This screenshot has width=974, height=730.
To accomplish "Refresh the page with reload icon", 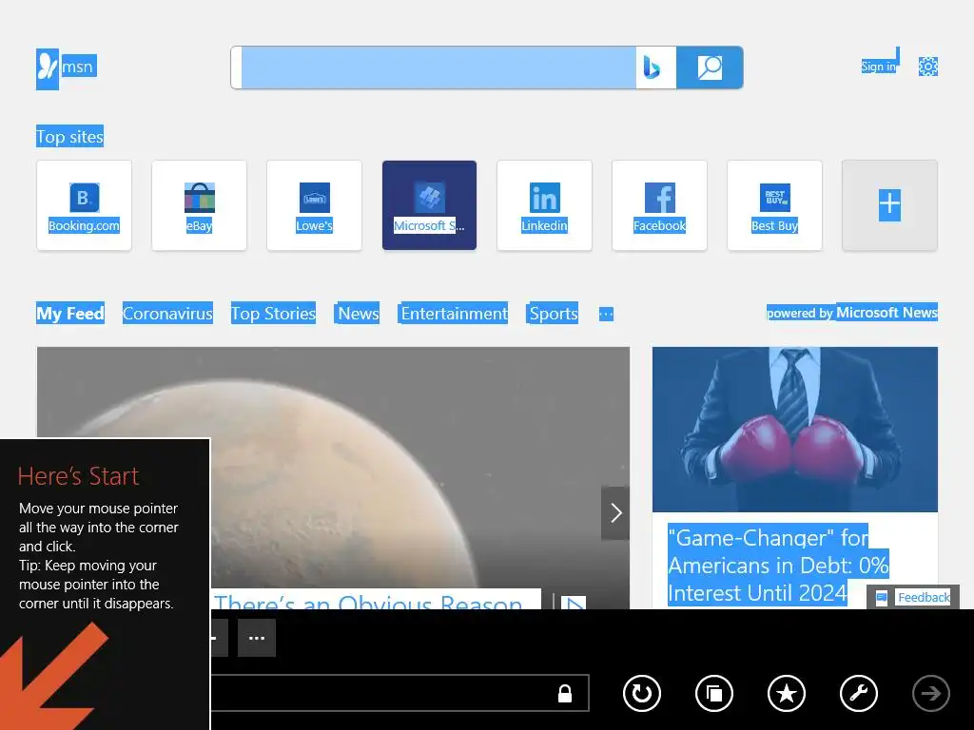I will coord(642,693).
